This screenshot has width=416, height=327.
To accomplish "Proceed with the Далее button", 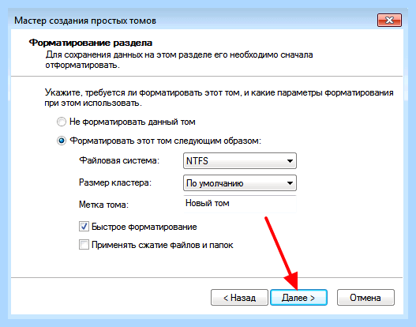I will click(298, 298).
